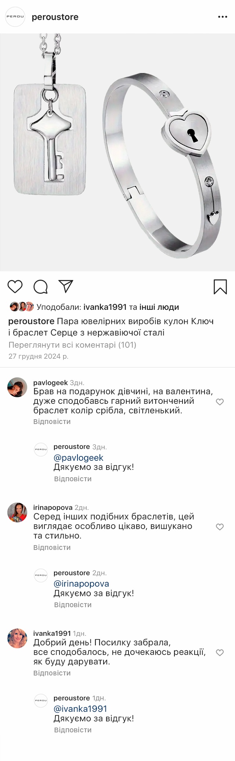
Task: Open the @ivanka1991 mention link
Action: [x=80, y=709]
